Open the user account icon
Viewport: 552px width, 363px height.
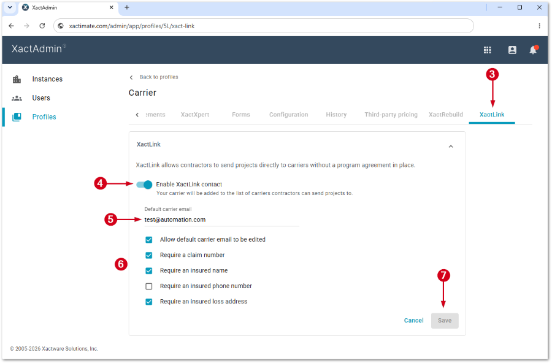point(512,50)
